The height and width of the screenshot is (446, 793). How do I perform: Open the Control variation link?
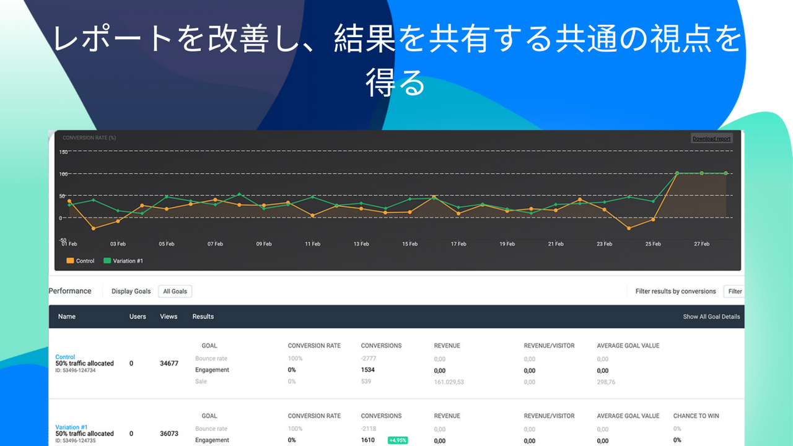[65, 357]
